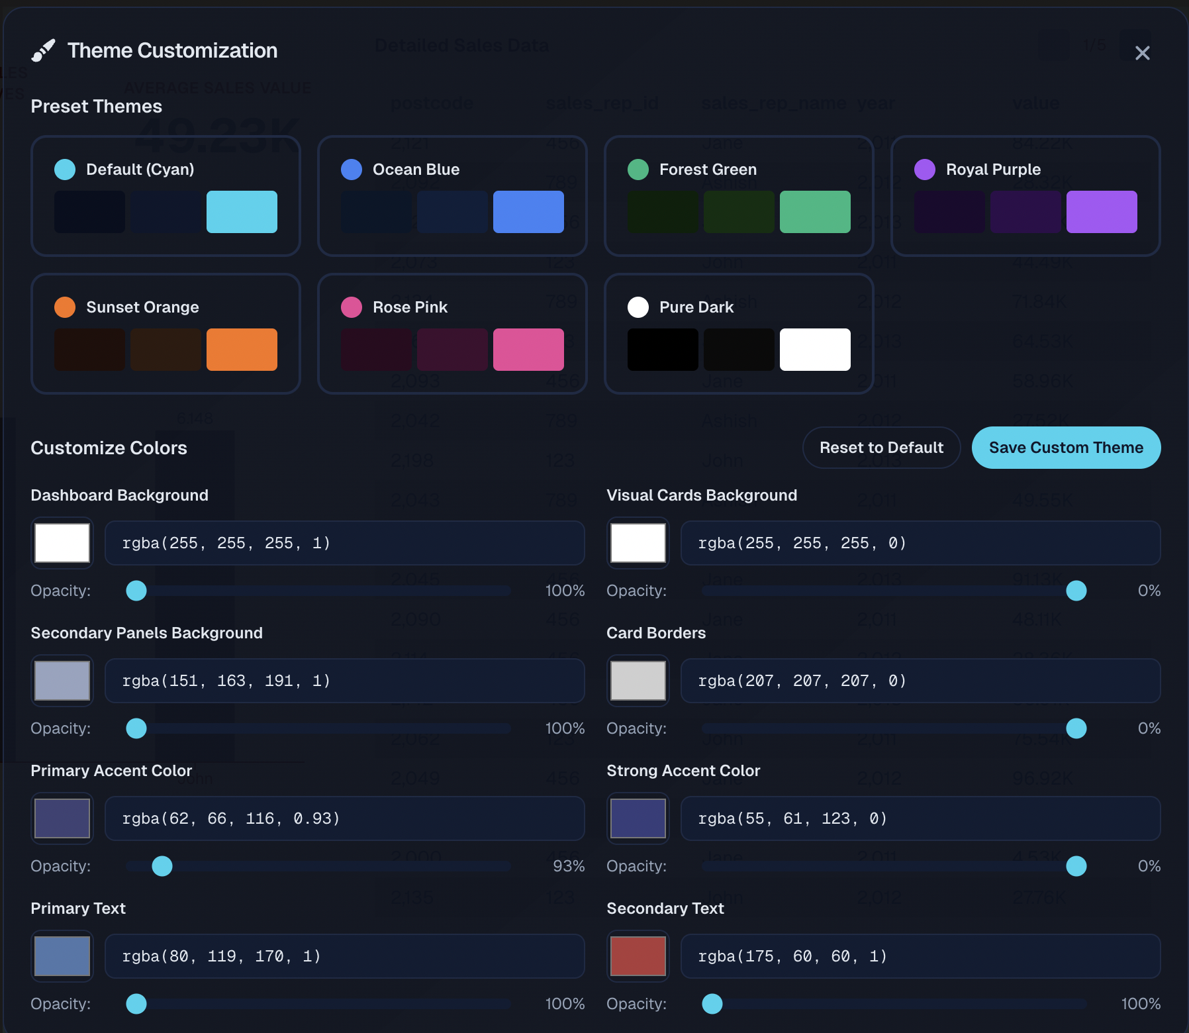Open the Primary Accent Color swatch

[62, 818]
